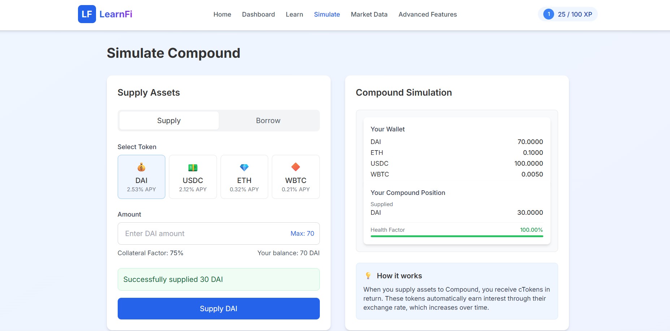Select Simulate in the navigation

point(327,14)
